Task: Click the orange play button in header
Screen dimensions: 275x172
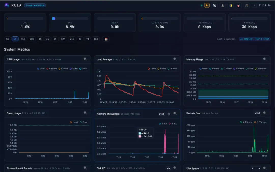Action: tap(207, 5)
